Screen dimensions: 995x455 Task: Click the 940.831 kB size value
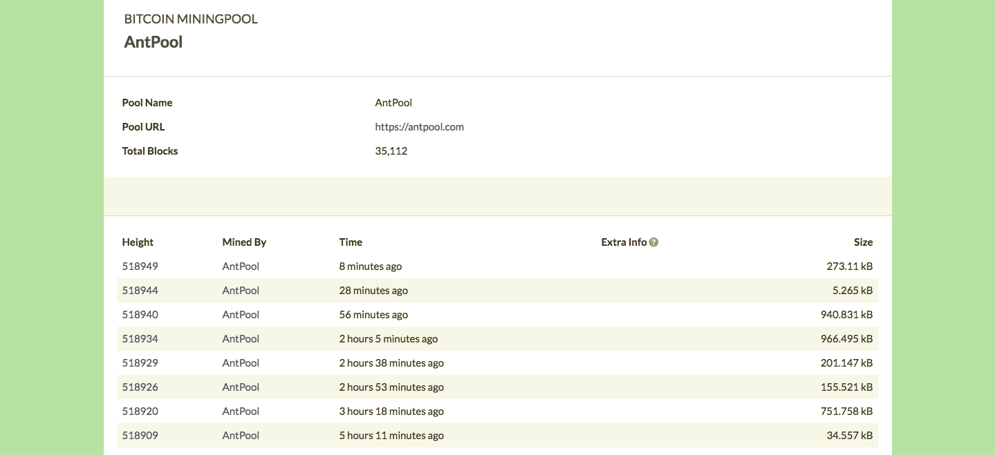(x=847, y=315)
